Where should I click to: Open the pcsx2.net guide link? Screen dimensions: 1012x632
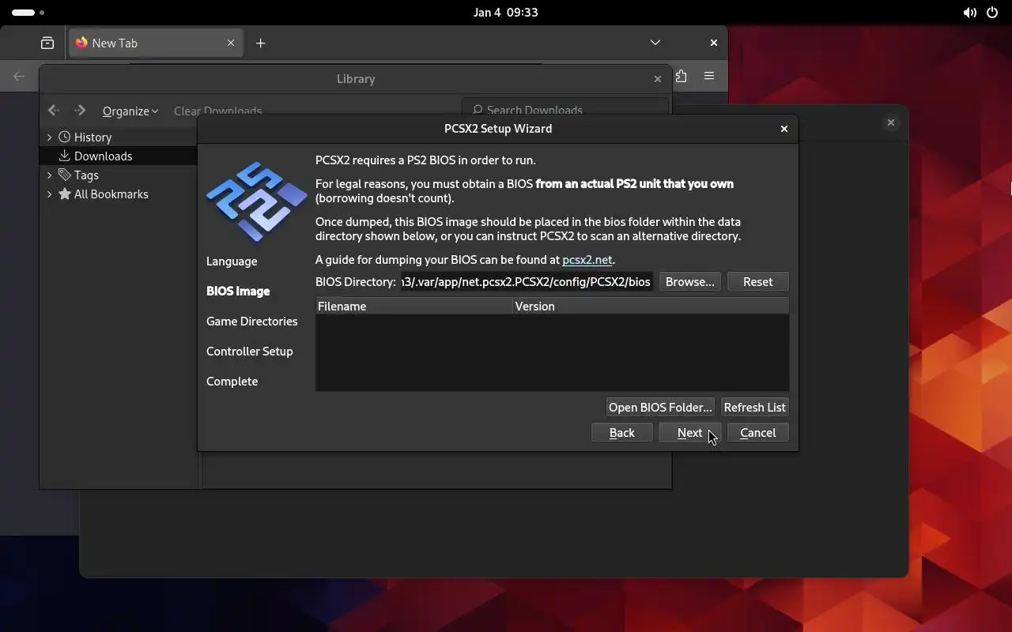pos(587,259)
